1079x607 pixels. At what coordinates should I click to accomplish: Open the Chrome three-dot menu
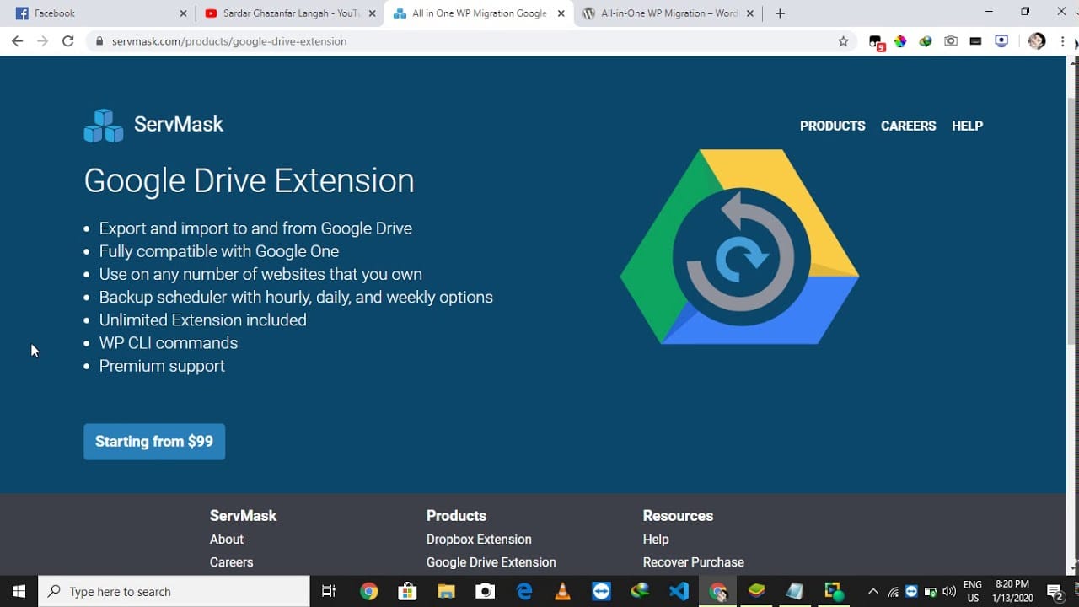tap(1063, 40)
